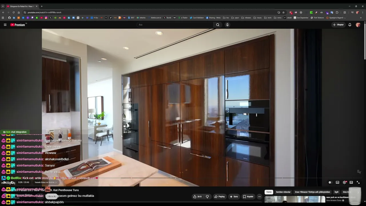Bookmark this page with star icon
This screenshot has width=366, height=206.
pyautogui.click(x=283, y=12)
